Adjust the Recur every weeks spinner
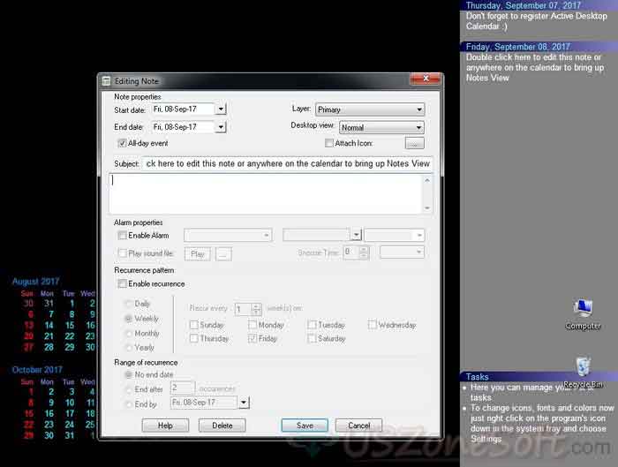 coord(256,309)
